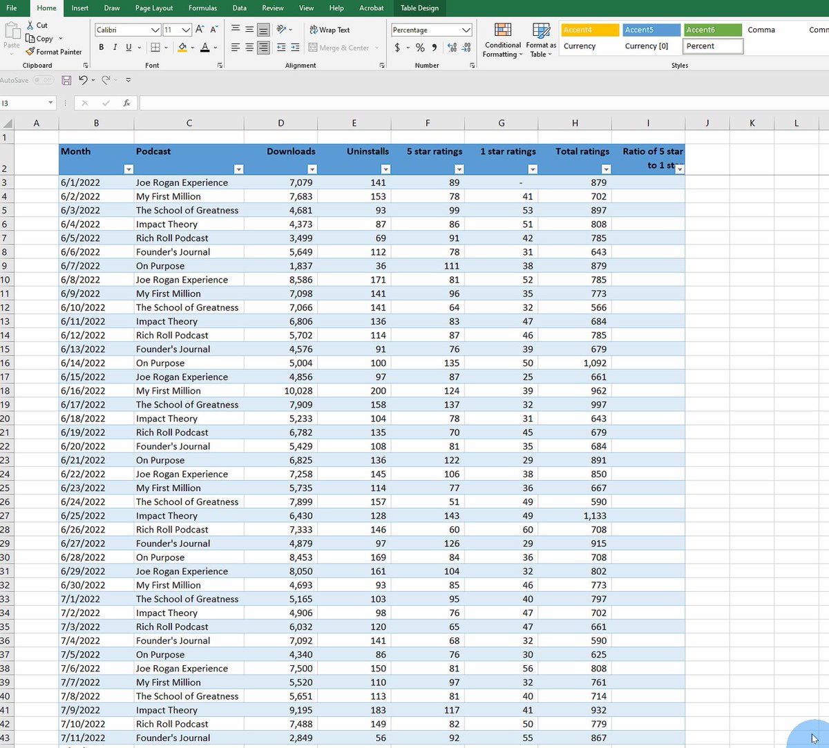Apply Accounting dollar number format
829x748 pixels.
click(397, 48)
